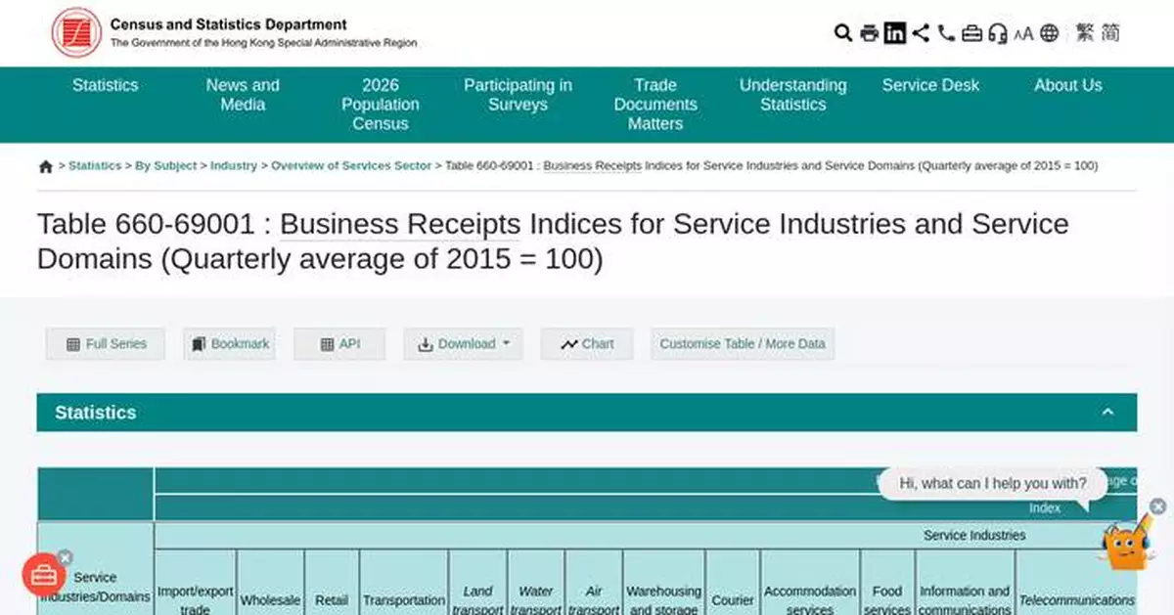Dismiss the chatbot greeting bubble
This screenshot has height=615, width=1174.
click(x=1158, y=507)
